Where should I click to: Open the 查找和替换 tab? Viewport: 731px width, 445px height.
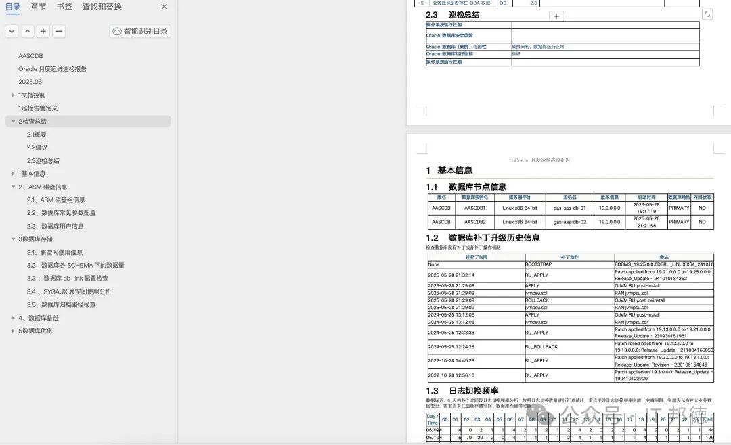coord(102,7)
